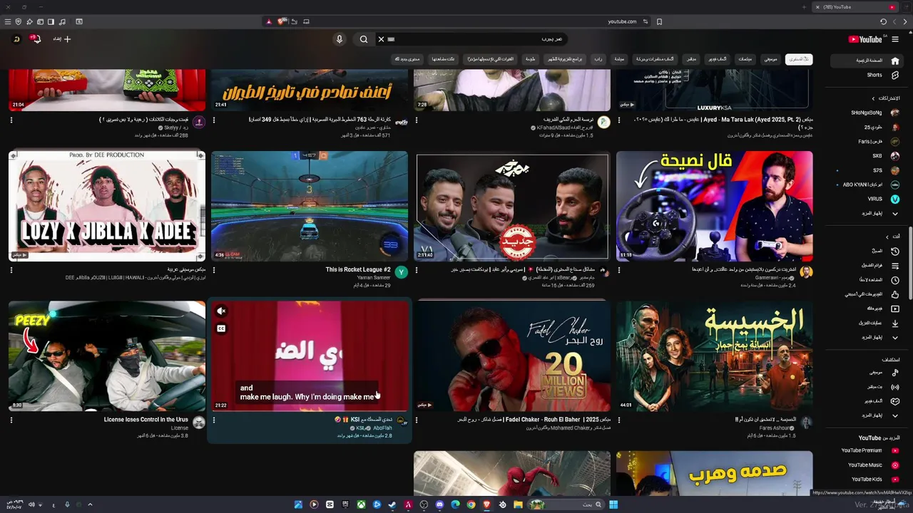Clear the search box text
This screenshot has height=513, width=913.
381,39
